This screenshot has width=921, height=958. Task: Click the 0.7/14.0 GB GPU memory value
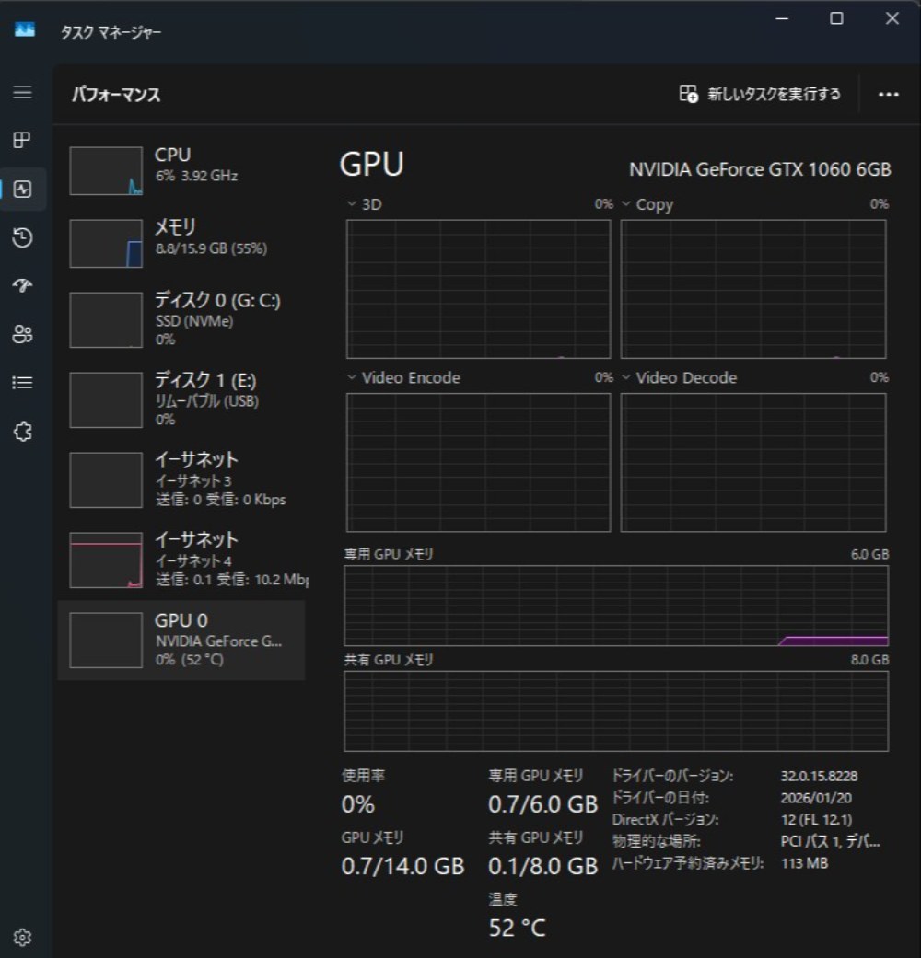coord(403,866)
